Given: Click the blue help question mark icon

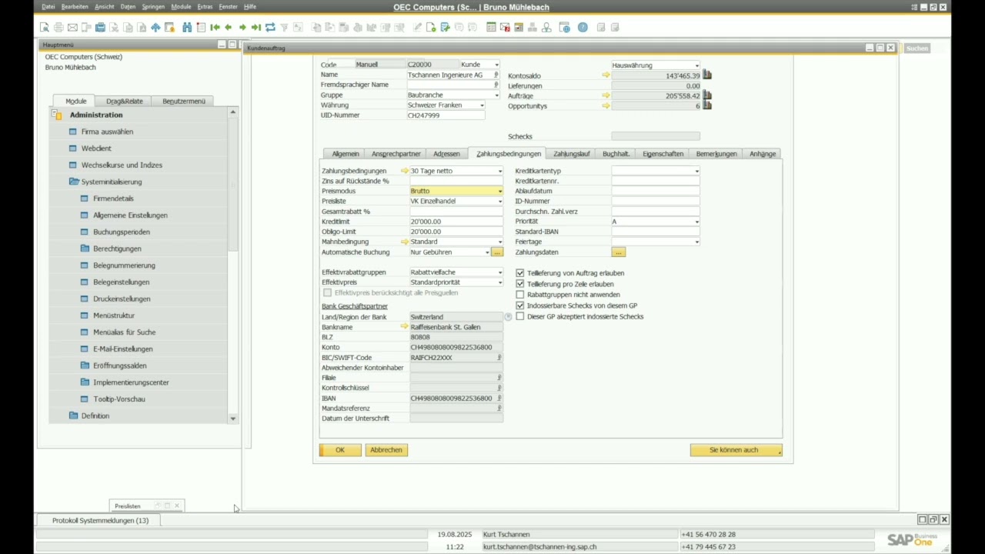Looking at the screenshot, I should coord(583,28).
